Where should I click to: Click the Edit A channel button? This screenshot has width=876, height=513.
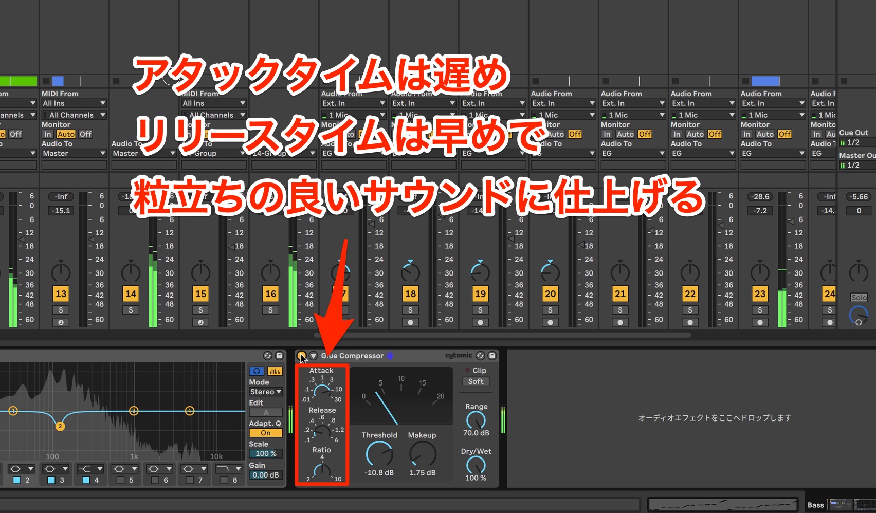pos(266,412)
